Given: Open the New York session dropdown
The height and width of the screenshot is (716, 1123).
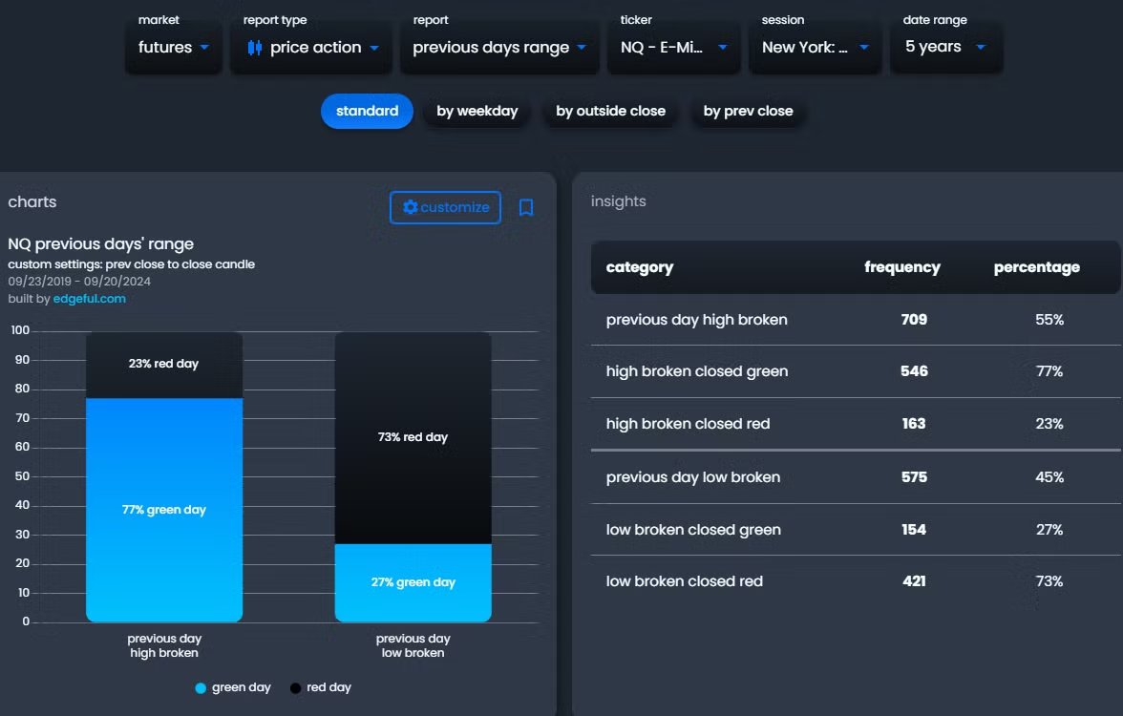Looking at the screenshot, I should click(816, 48).
